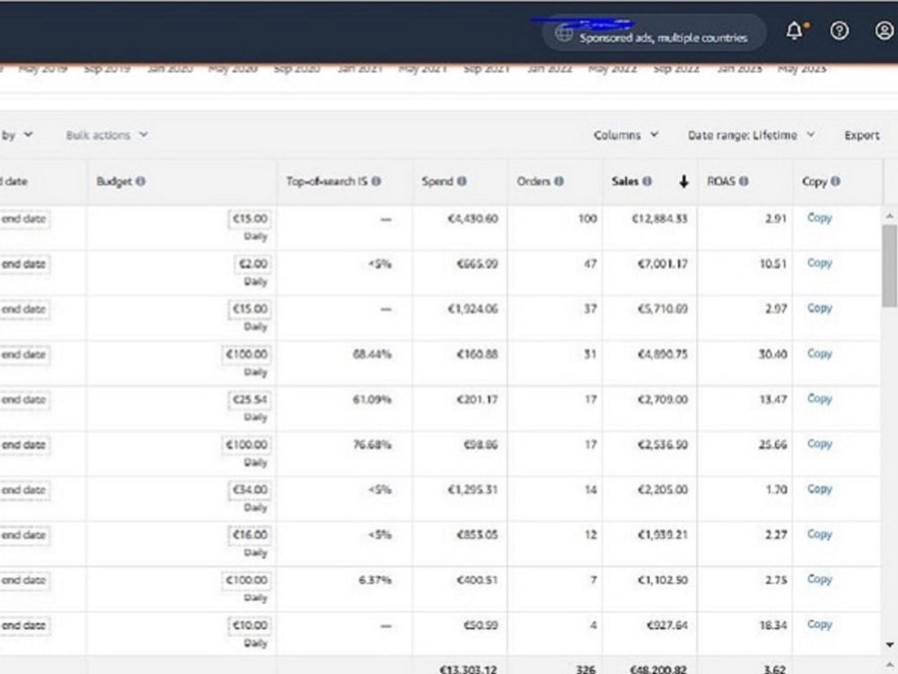The width and height of the screenshot is (898, 674).
Task: Click the Sales column info icon
Action: point(647,182)
